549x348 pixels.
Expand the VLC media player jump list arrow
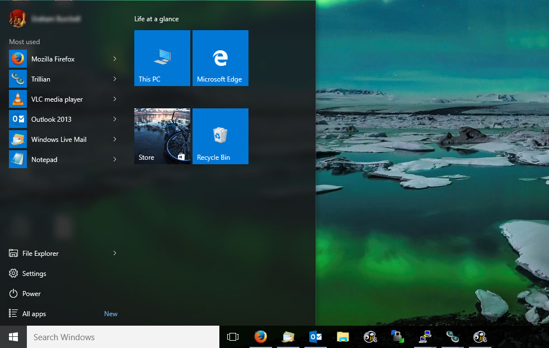tap(115, 99)
